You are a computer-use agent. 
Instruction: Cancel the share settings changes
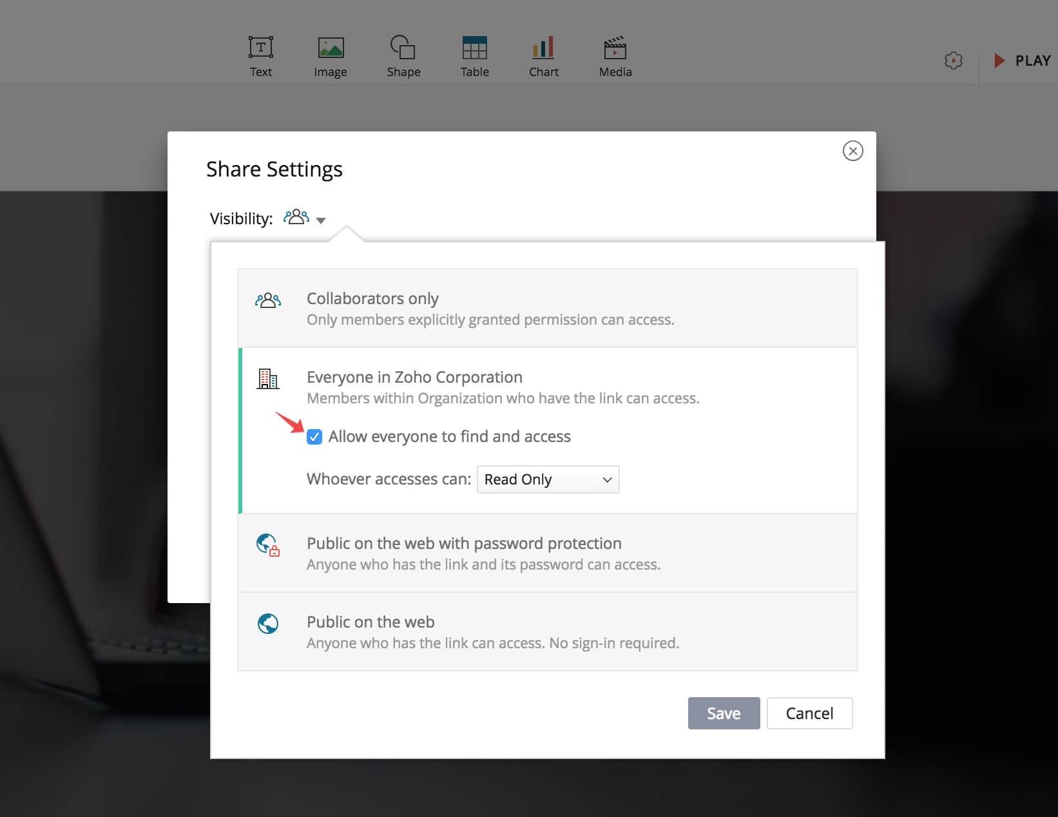(x=810, y=713)
